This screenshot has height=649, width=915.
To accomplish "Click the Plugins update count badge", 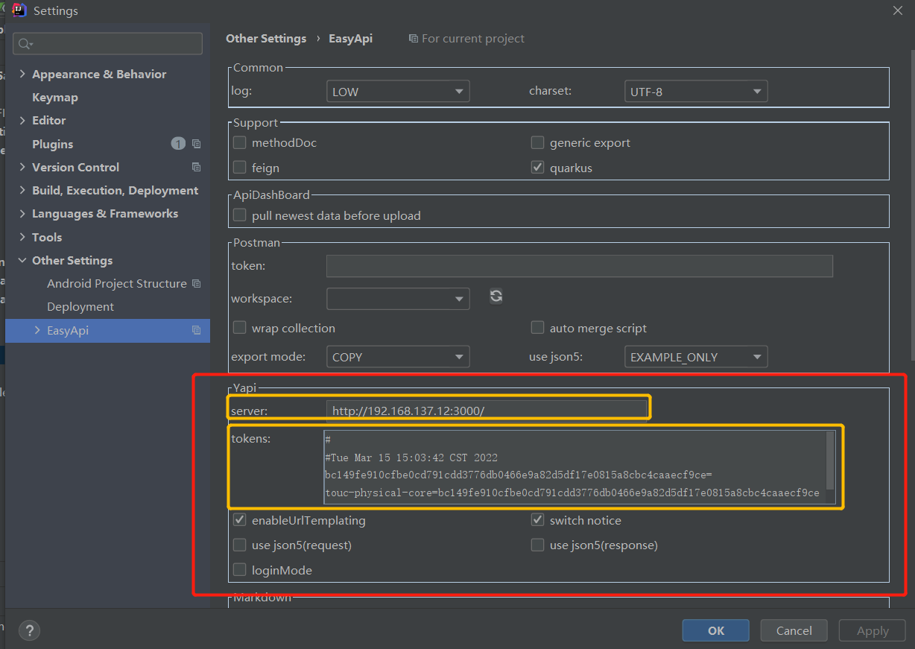I will [178, 144].
